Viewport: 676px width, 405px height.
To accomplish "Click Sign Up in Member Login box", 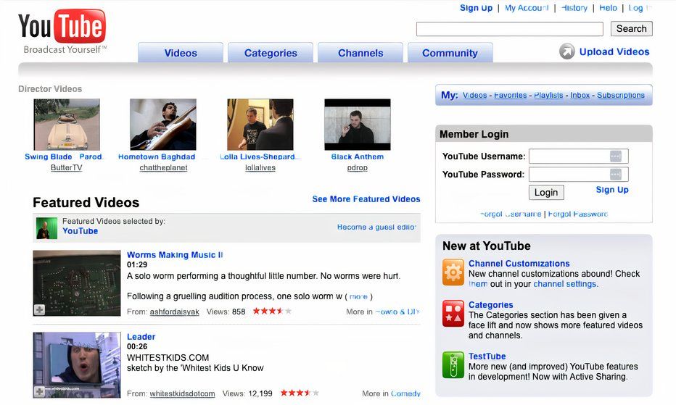I will coord(612,190).
